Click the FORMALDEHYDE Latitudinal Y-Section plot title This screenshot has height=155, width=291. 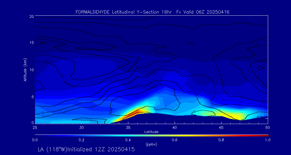click(153, 12)
